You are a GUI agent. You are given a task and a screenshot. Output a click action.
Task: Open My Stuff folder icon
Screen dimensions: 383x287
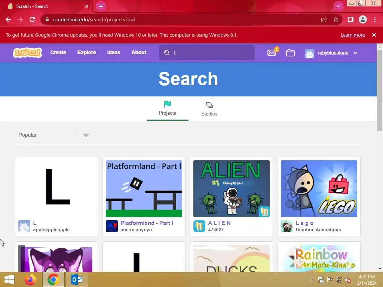tap(290, 53)
